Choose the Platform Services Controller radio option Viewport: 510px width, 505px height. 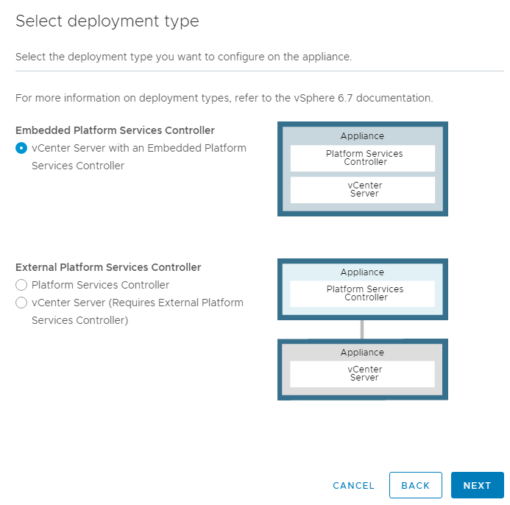click(x=21, y=285)
